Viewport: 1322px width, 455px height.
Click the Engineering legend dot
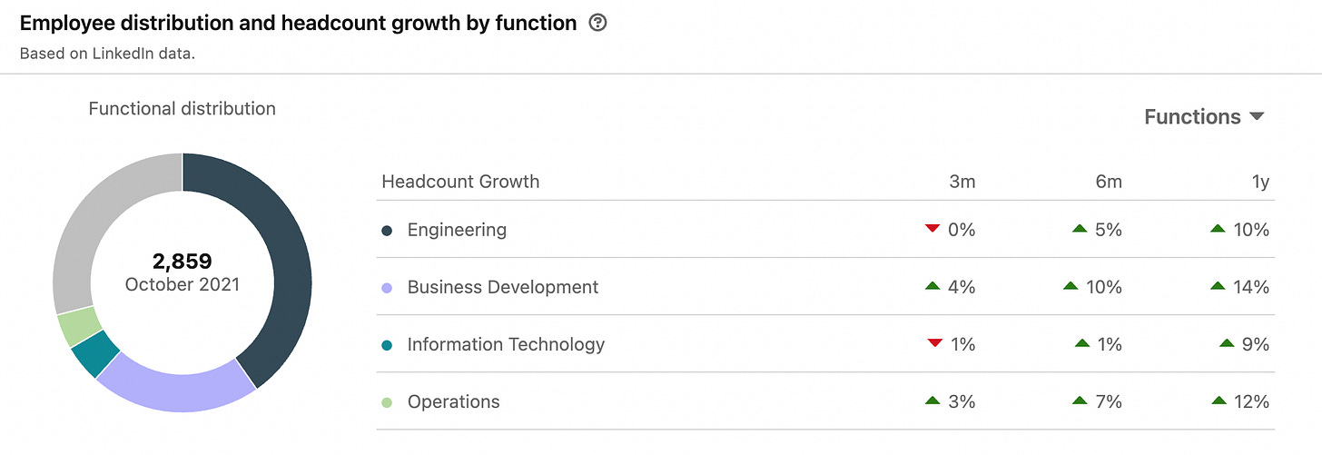pos(388,231)
